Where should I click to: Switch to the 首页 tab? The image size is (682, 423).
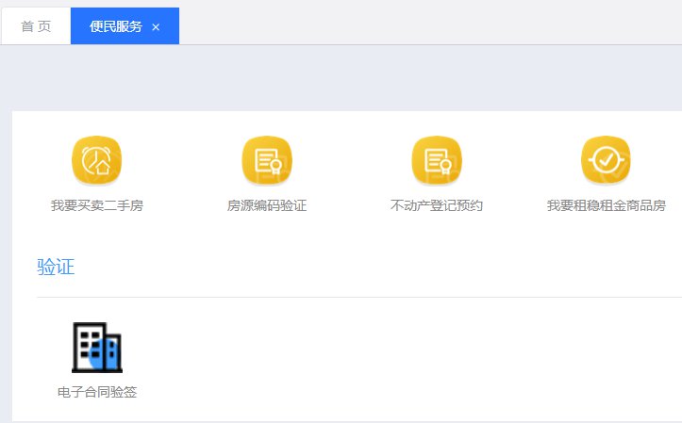point(36,26)
